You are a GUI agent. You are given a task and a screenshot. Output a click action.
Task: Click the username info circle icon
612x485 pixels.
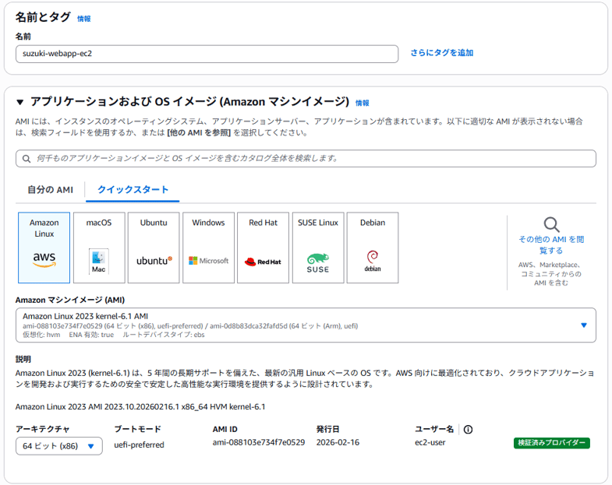coord(468,430)
